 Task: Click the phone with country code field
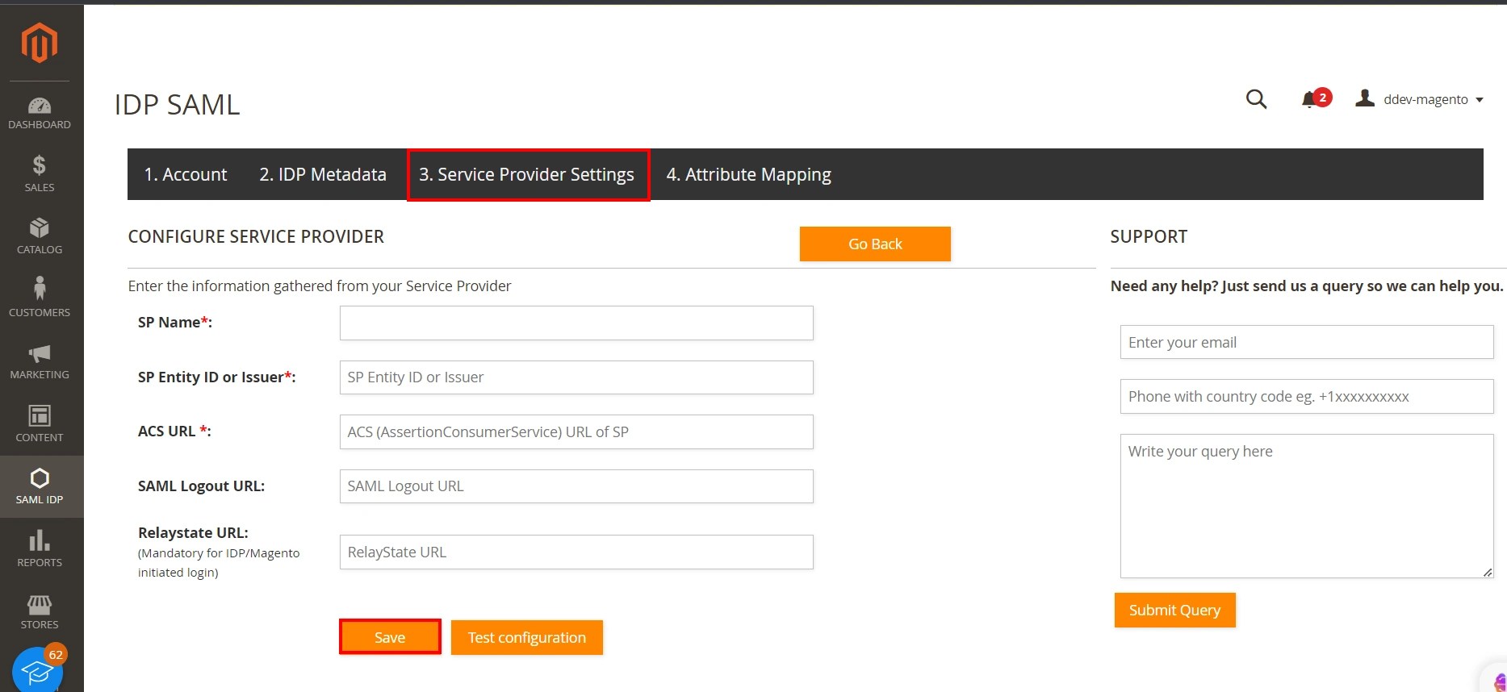1307,396
